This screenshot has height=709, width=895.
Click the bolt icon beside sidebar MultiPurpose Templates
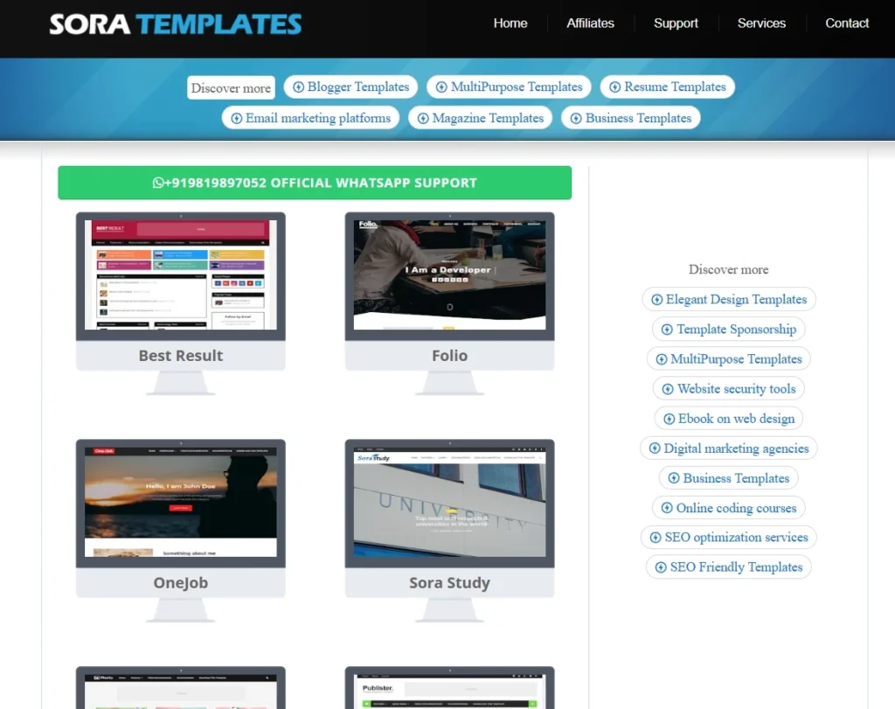point(661,359)
